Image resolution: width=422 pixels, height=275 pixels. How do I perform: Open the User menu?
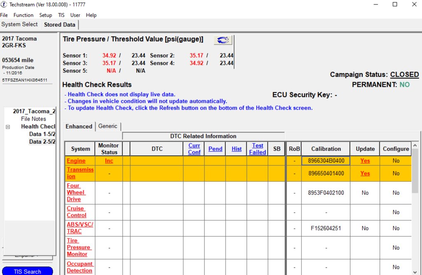tap(75, 15)
